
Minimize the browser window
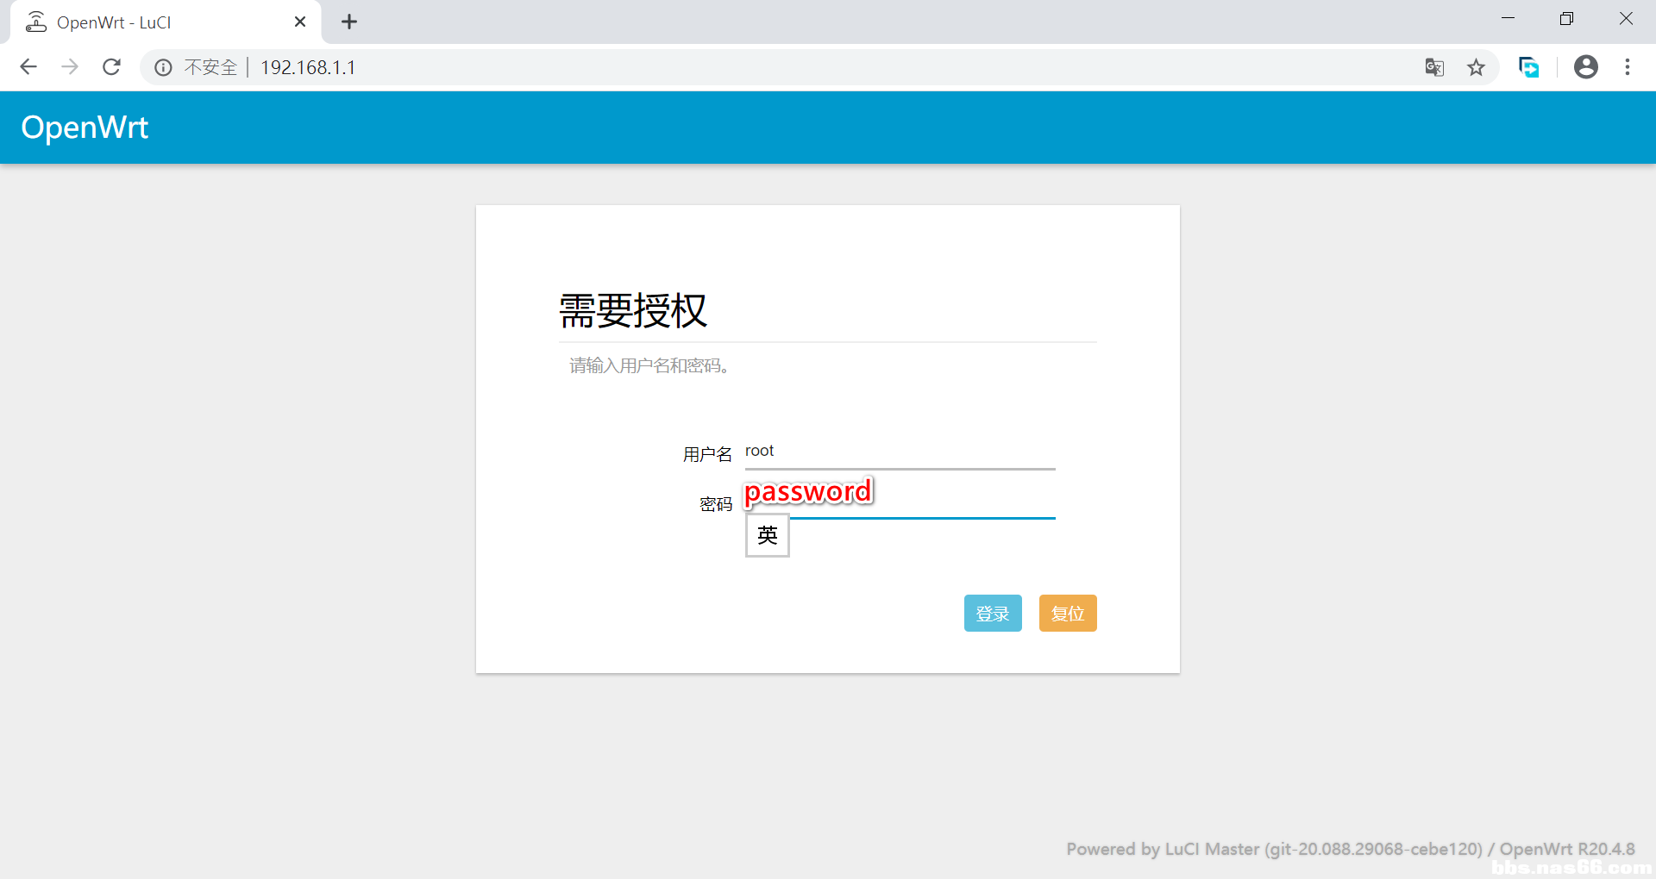[x=1508, y=19]
